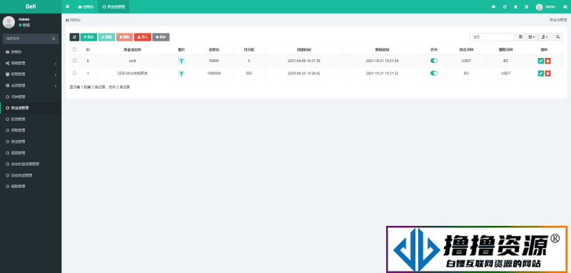
Task: Toggle the switch in the CEB 50Usdt row
Action: point(434,74)
